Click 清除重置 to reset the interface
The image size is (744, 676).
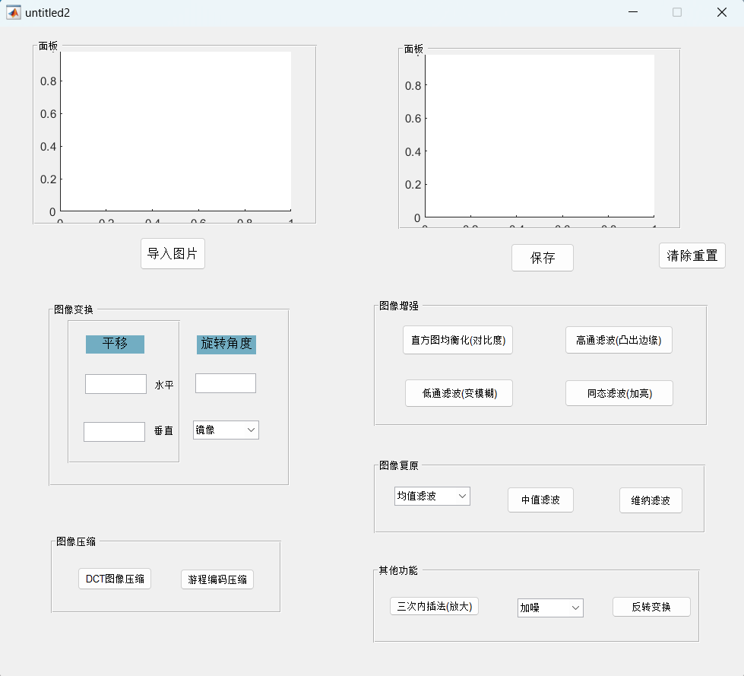[x=692, y=255]
